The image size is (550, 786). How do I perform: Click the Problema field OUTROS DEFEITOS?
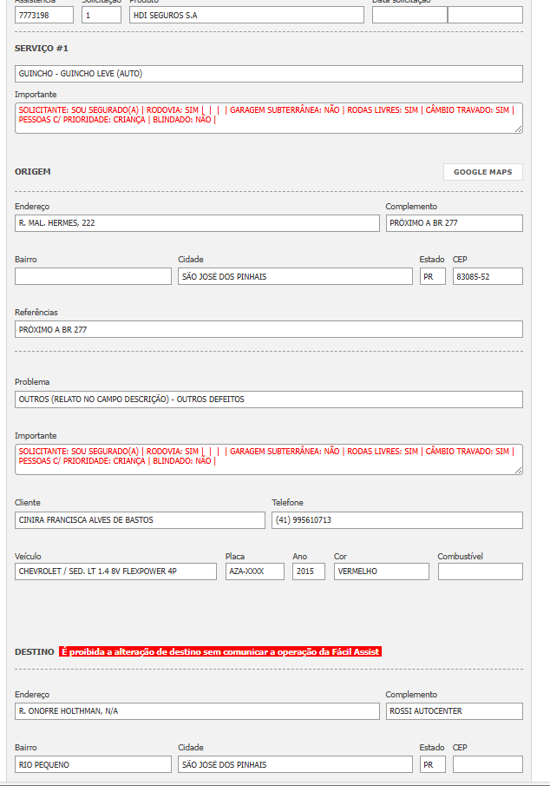coord(268,400)
